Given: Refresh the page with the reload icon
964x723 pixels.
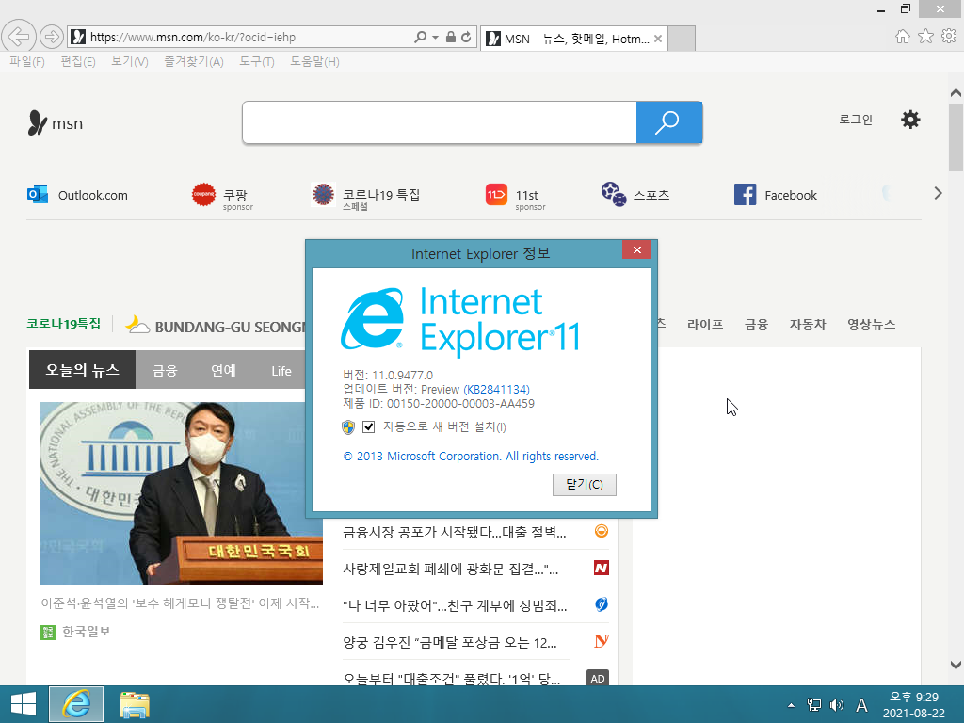Looking at the screenshot, I should point(467,37).
